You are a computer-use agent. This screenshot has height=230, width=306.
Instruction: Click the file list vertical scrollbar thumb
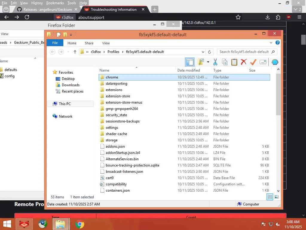pos(278,94)
